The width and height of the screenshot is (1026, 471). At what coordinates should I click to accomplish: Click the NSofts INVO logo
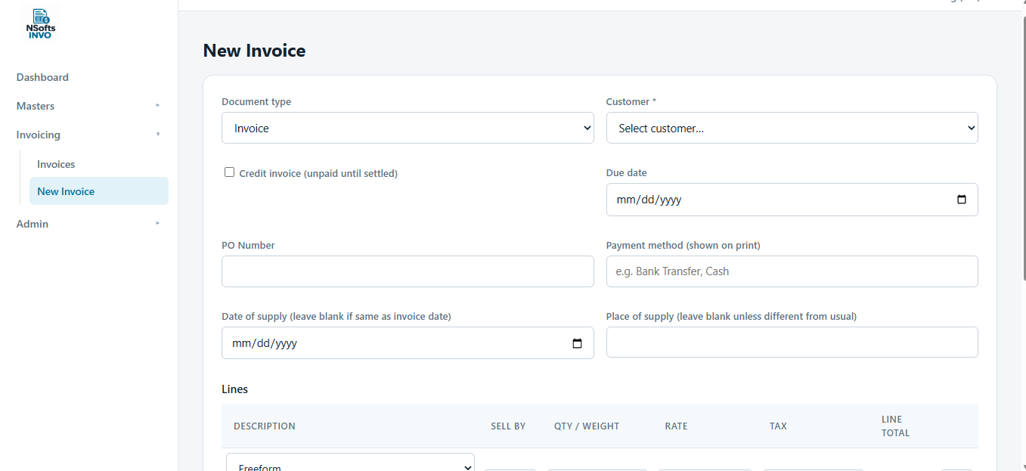click(x=40, y=23)
